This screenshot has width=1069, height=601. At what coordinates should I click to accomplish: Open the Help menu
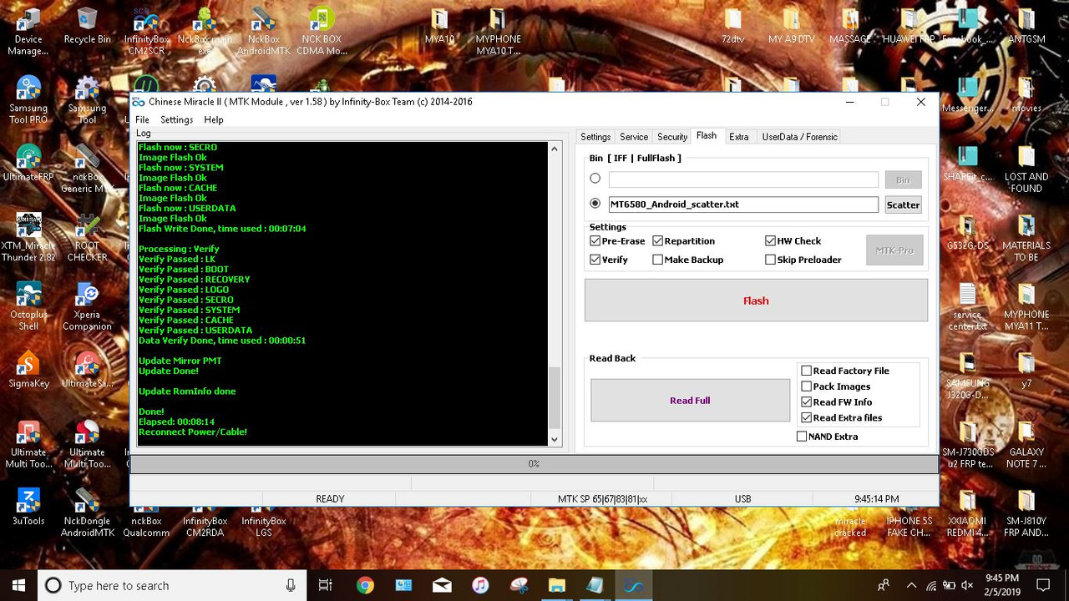[214, 119]
